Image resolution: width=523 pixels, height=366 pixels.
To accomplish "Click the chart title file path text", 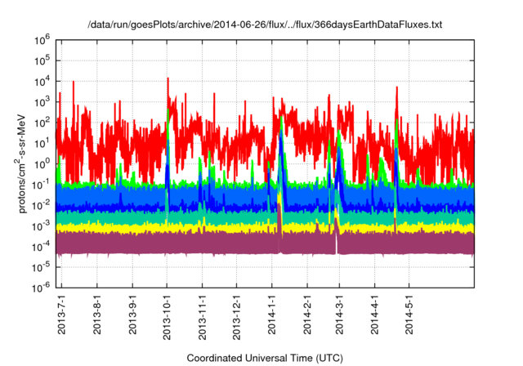I will [x=265, y=25].
